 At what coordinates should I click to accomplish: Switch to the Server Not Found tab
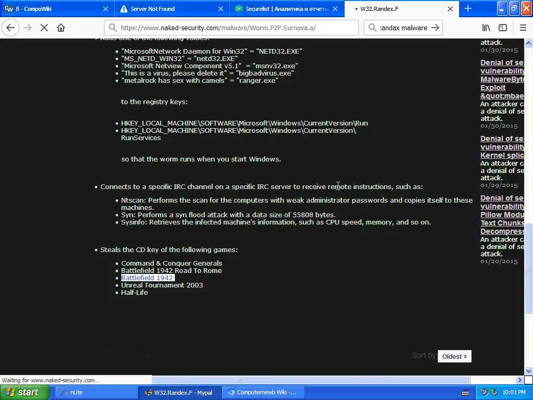click(x=172, y=9)
